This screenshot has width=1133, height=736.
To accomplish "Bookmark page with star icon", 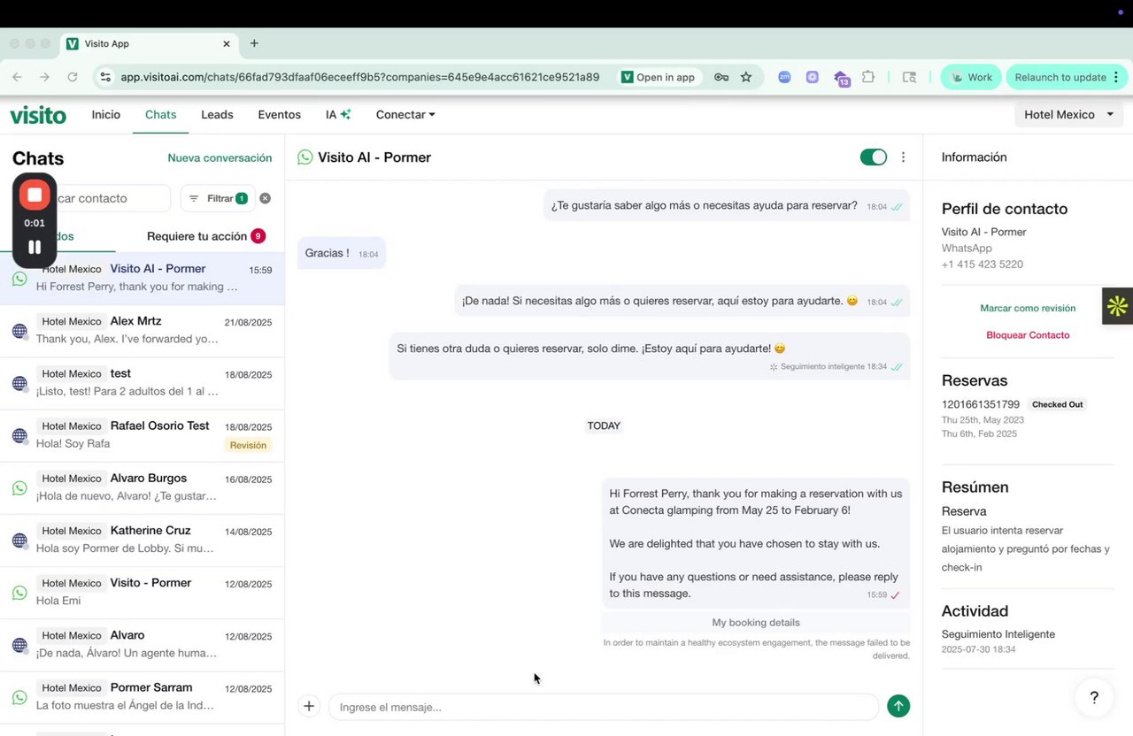I will 746,77.
